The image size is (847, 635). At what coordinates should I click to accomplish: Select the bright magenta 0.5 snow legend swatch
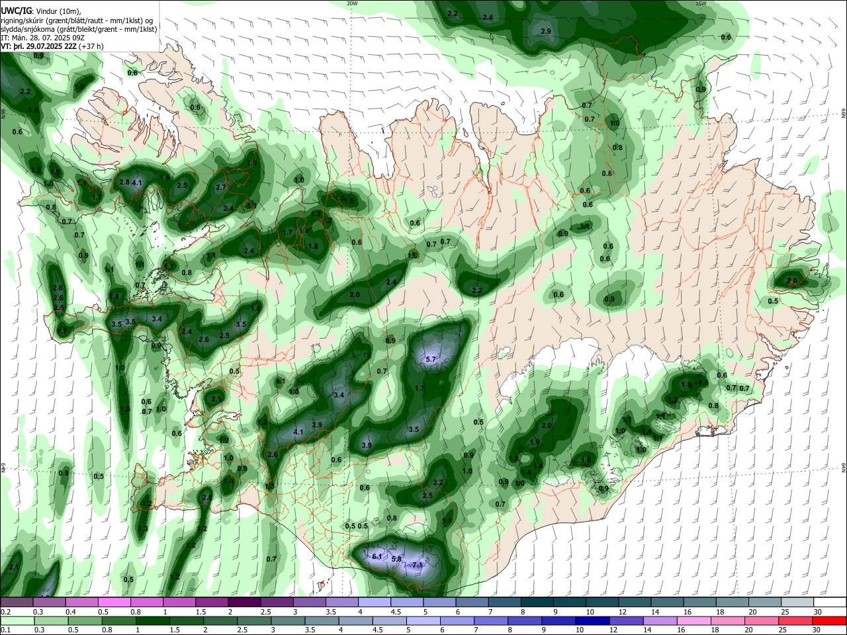[x=114, y=603]
